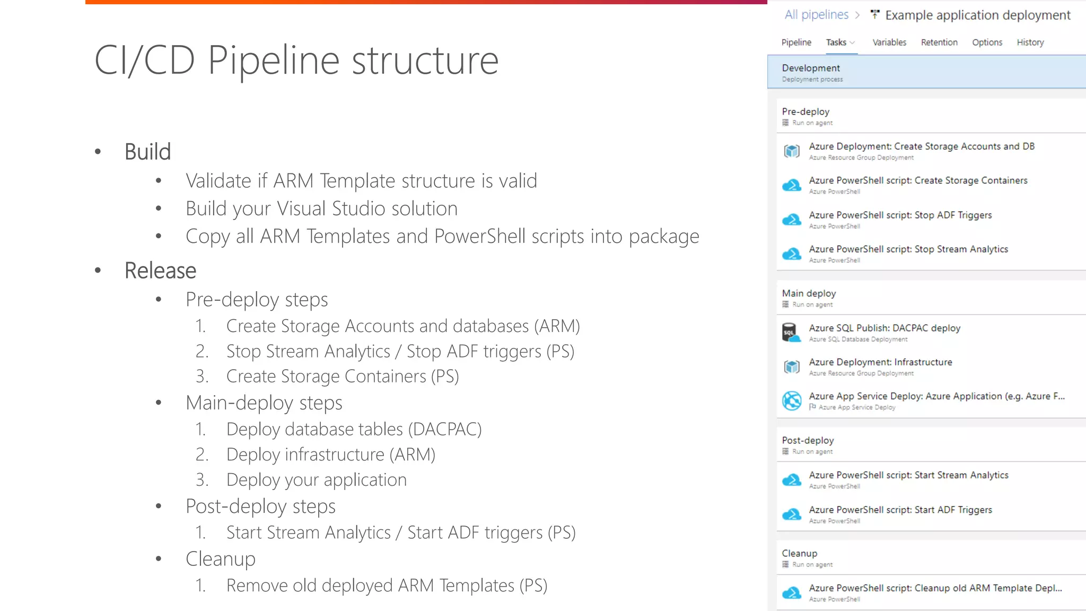Click 'Create Storage Accounts and databases (ARM)' item

point(403,326)
